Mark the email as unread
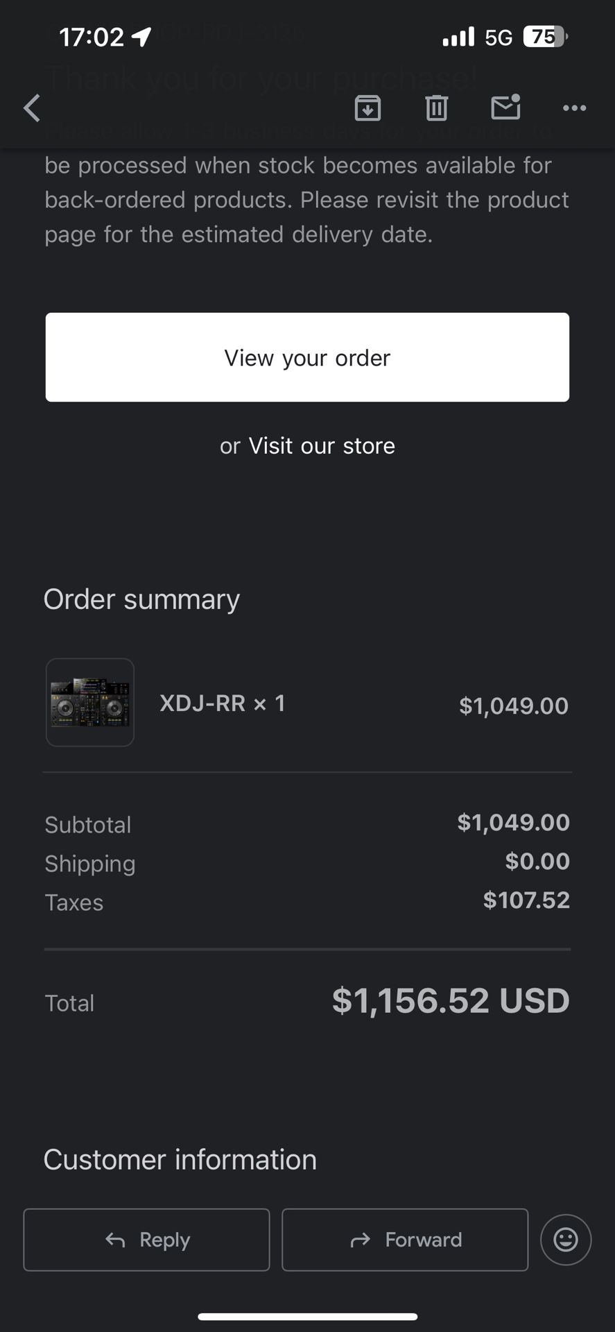Image resolution: width=615 pixels, height=1332 pixels. (505, 108)
